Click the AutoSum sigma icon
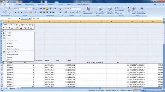Screen dimensions: 165x92 (x=129, y=8)
